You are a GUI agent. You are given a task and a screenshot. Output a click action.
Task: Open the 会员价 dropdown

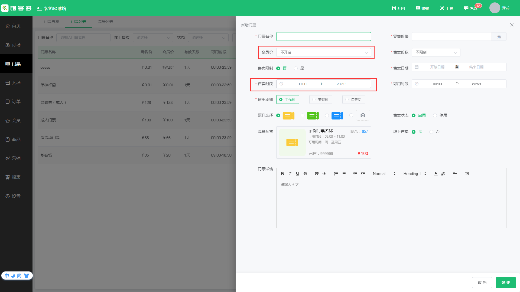(323, 52)
